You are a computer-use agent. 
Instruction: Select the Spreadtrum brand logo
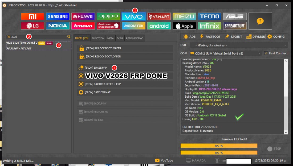(x=235, y=26)
